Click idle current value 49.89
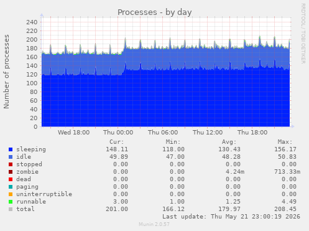Image resolution: width=309 pixels, height=231 pixels. 119,157
